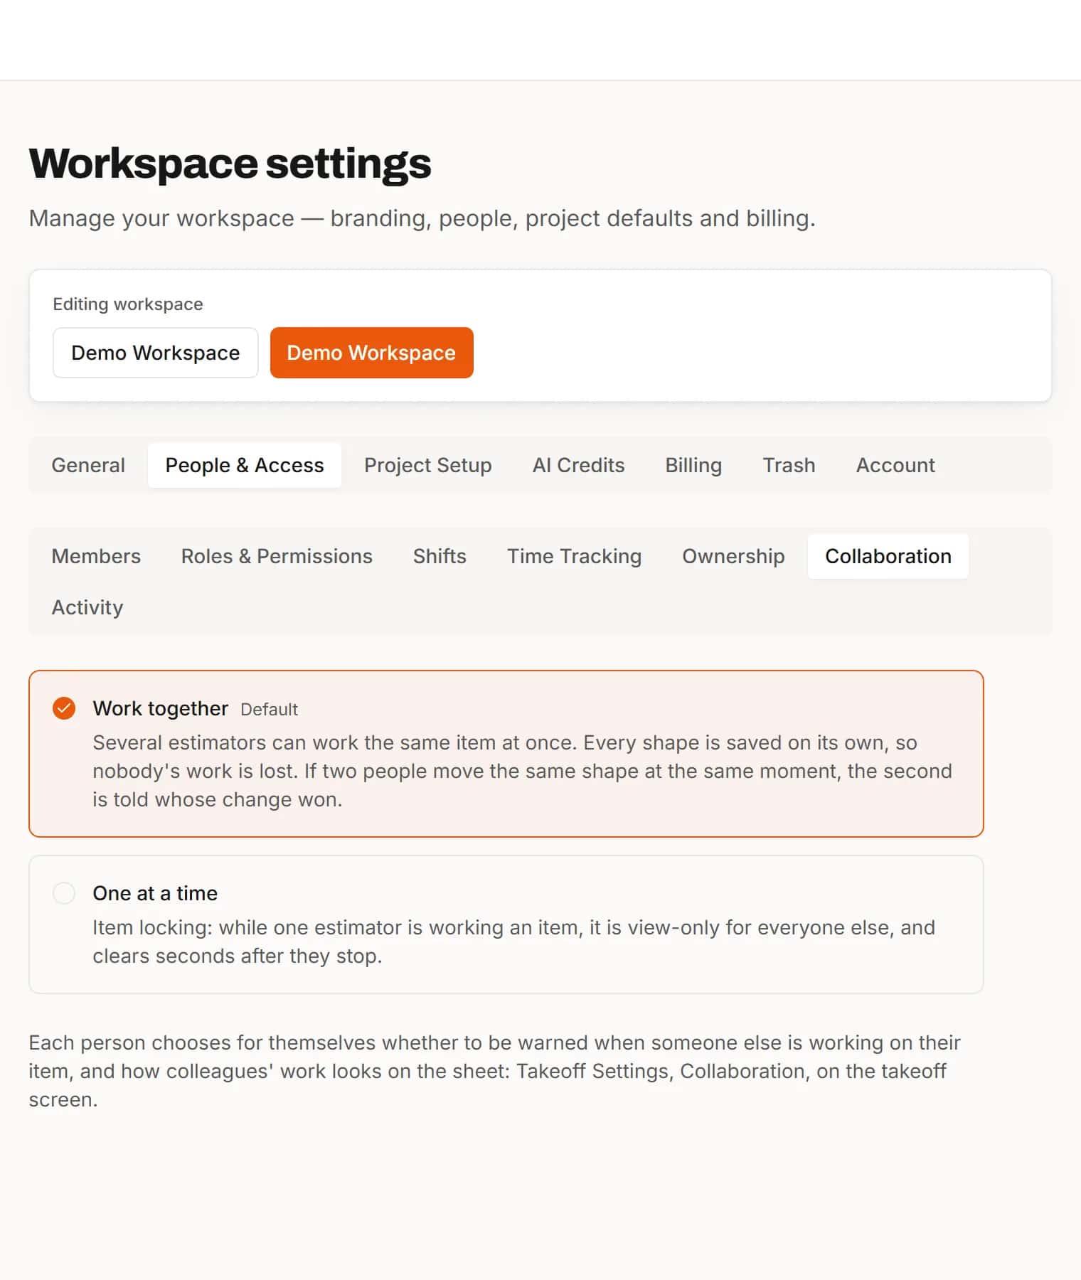1081x1280 pixels.
Task: Click the Workspace settings heading
Action: (x=230, y=164)
